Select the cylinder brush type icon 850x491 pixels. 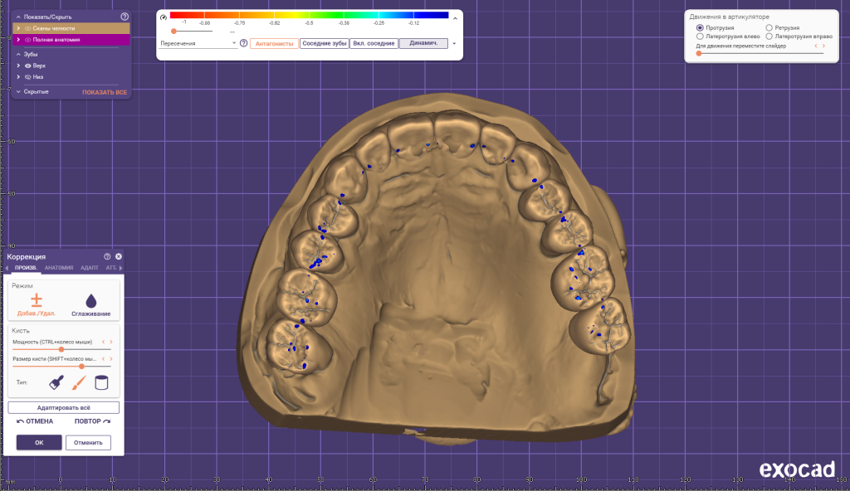(x=101, y=382)
